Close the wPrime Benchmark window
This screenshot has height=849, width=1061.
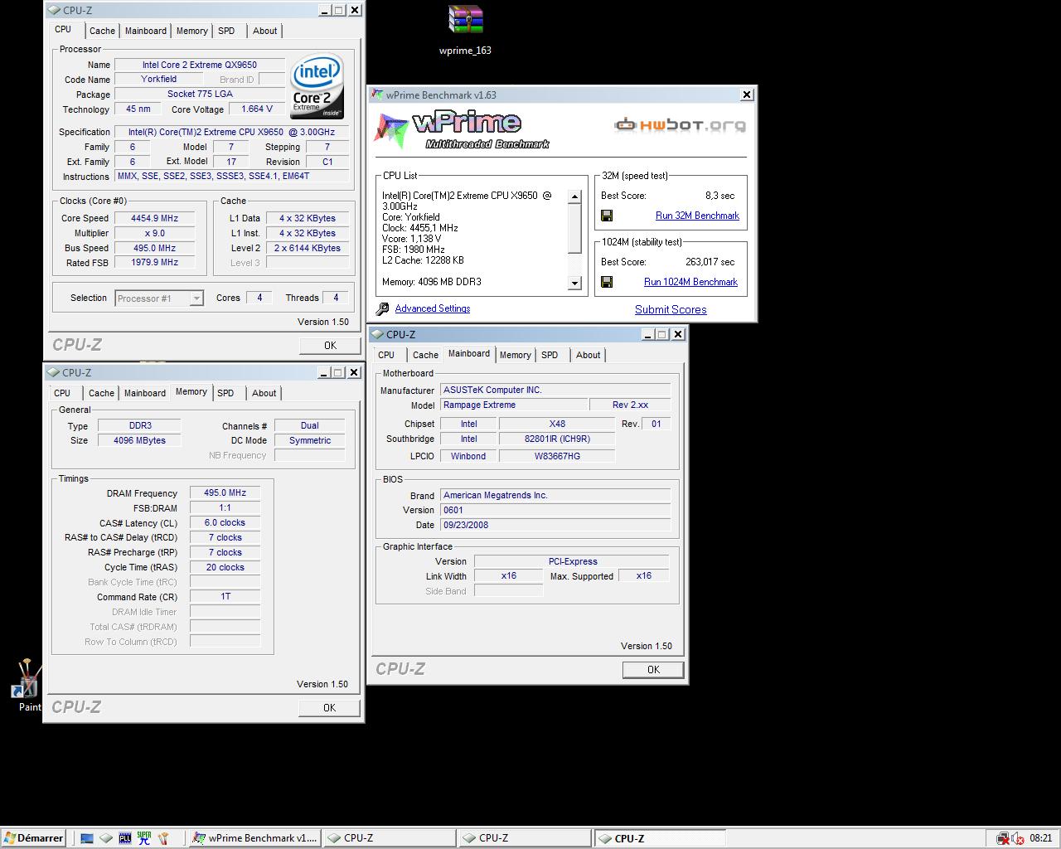(747, 95)
